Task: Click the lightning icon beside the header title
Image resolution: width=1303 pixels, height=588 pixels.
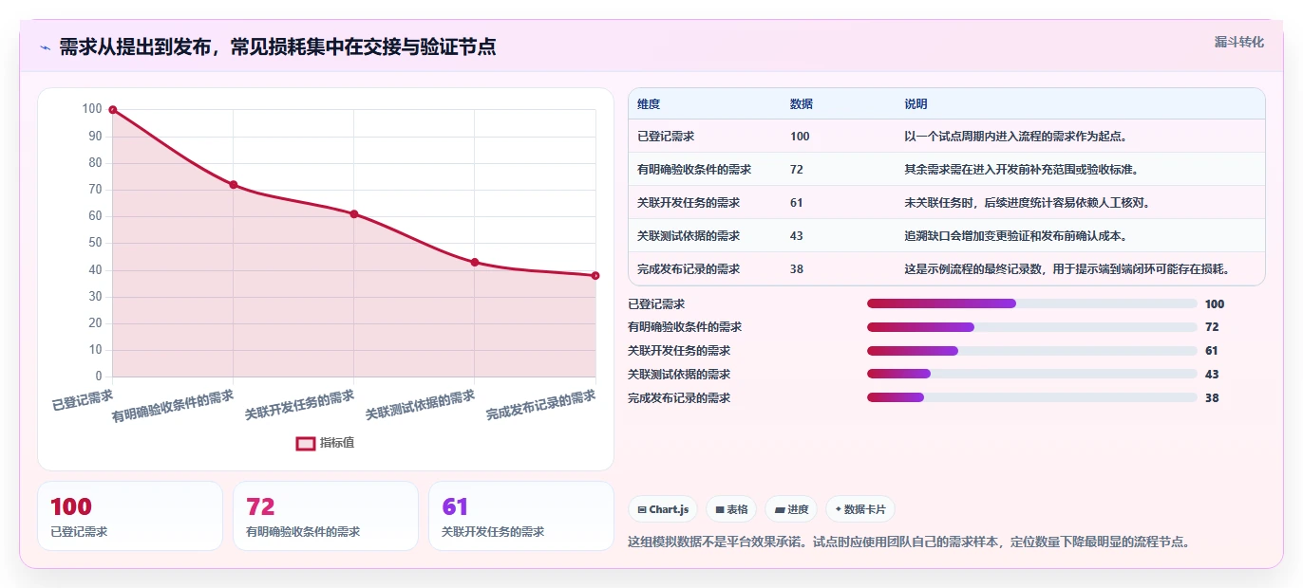Action: pyautogui.click(x=45, y=47)
